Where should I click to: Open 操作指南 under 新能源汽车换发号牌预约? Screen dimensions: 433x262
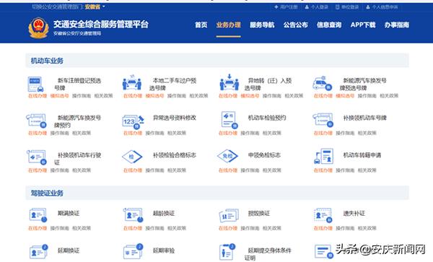click(59, 133)
